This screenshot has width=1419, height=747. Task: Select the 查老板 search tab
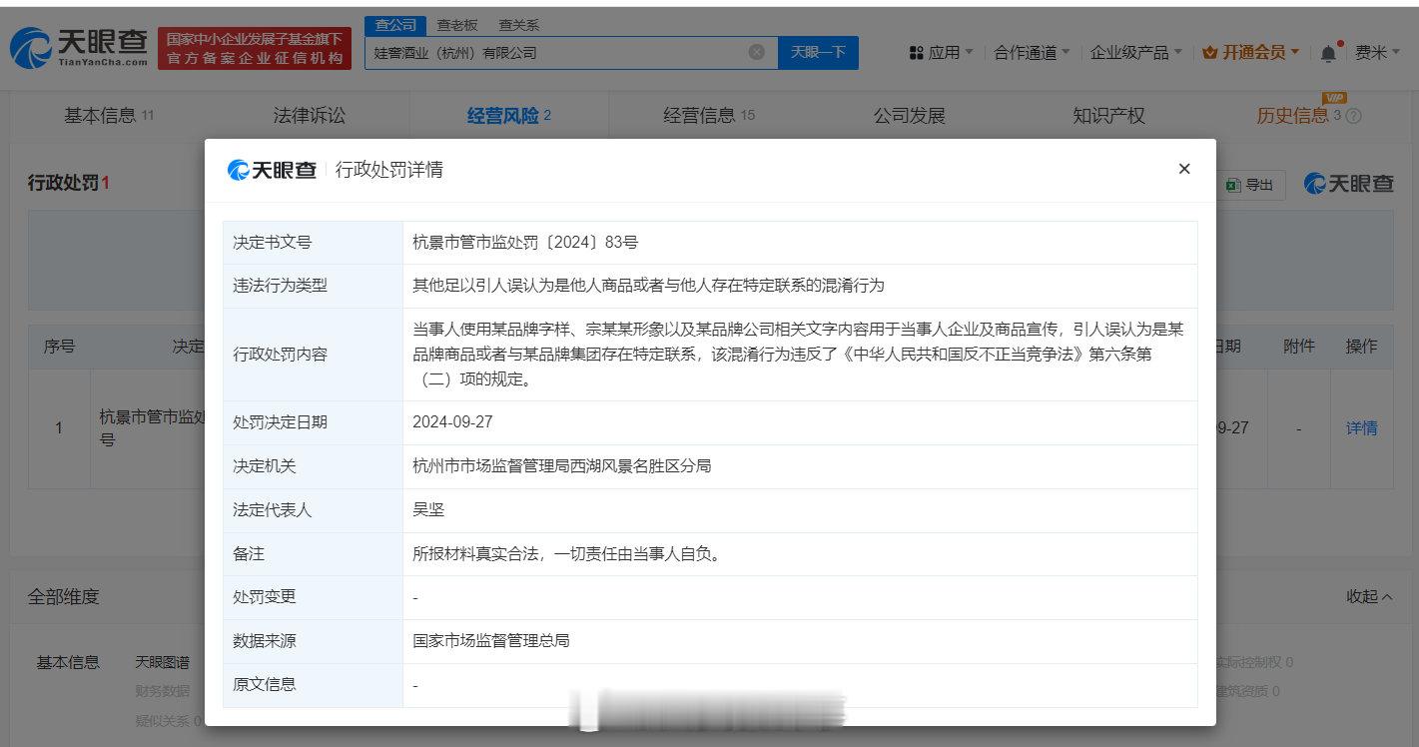click(456, 25)
